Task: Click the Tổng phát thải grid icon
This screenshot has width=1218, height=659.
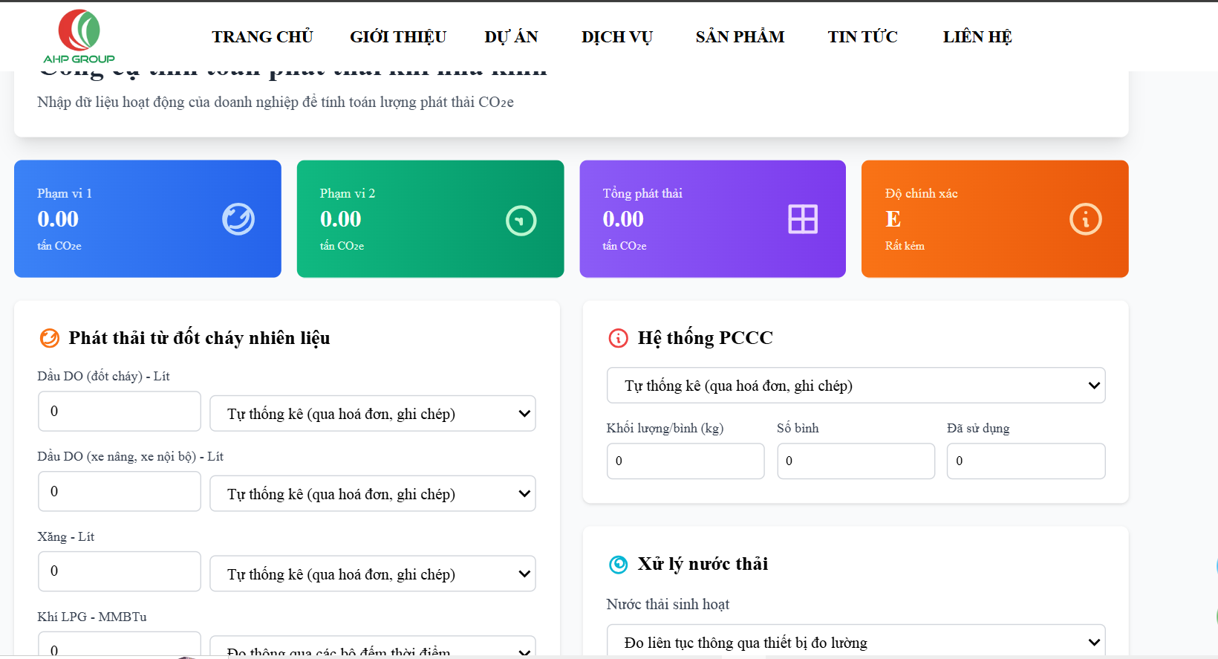Action: tap(803, 219)
